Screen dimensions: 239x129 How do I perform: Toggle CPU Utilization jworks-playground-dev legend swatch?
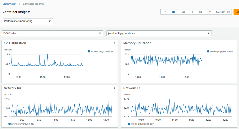[89, 51]
